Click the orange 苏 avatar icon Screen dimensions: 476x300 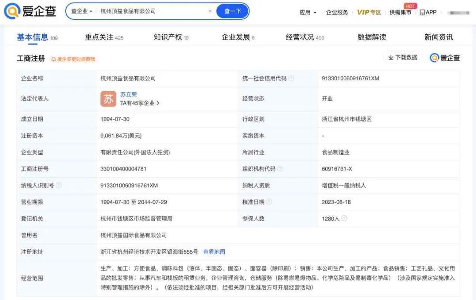click(108, 99)
